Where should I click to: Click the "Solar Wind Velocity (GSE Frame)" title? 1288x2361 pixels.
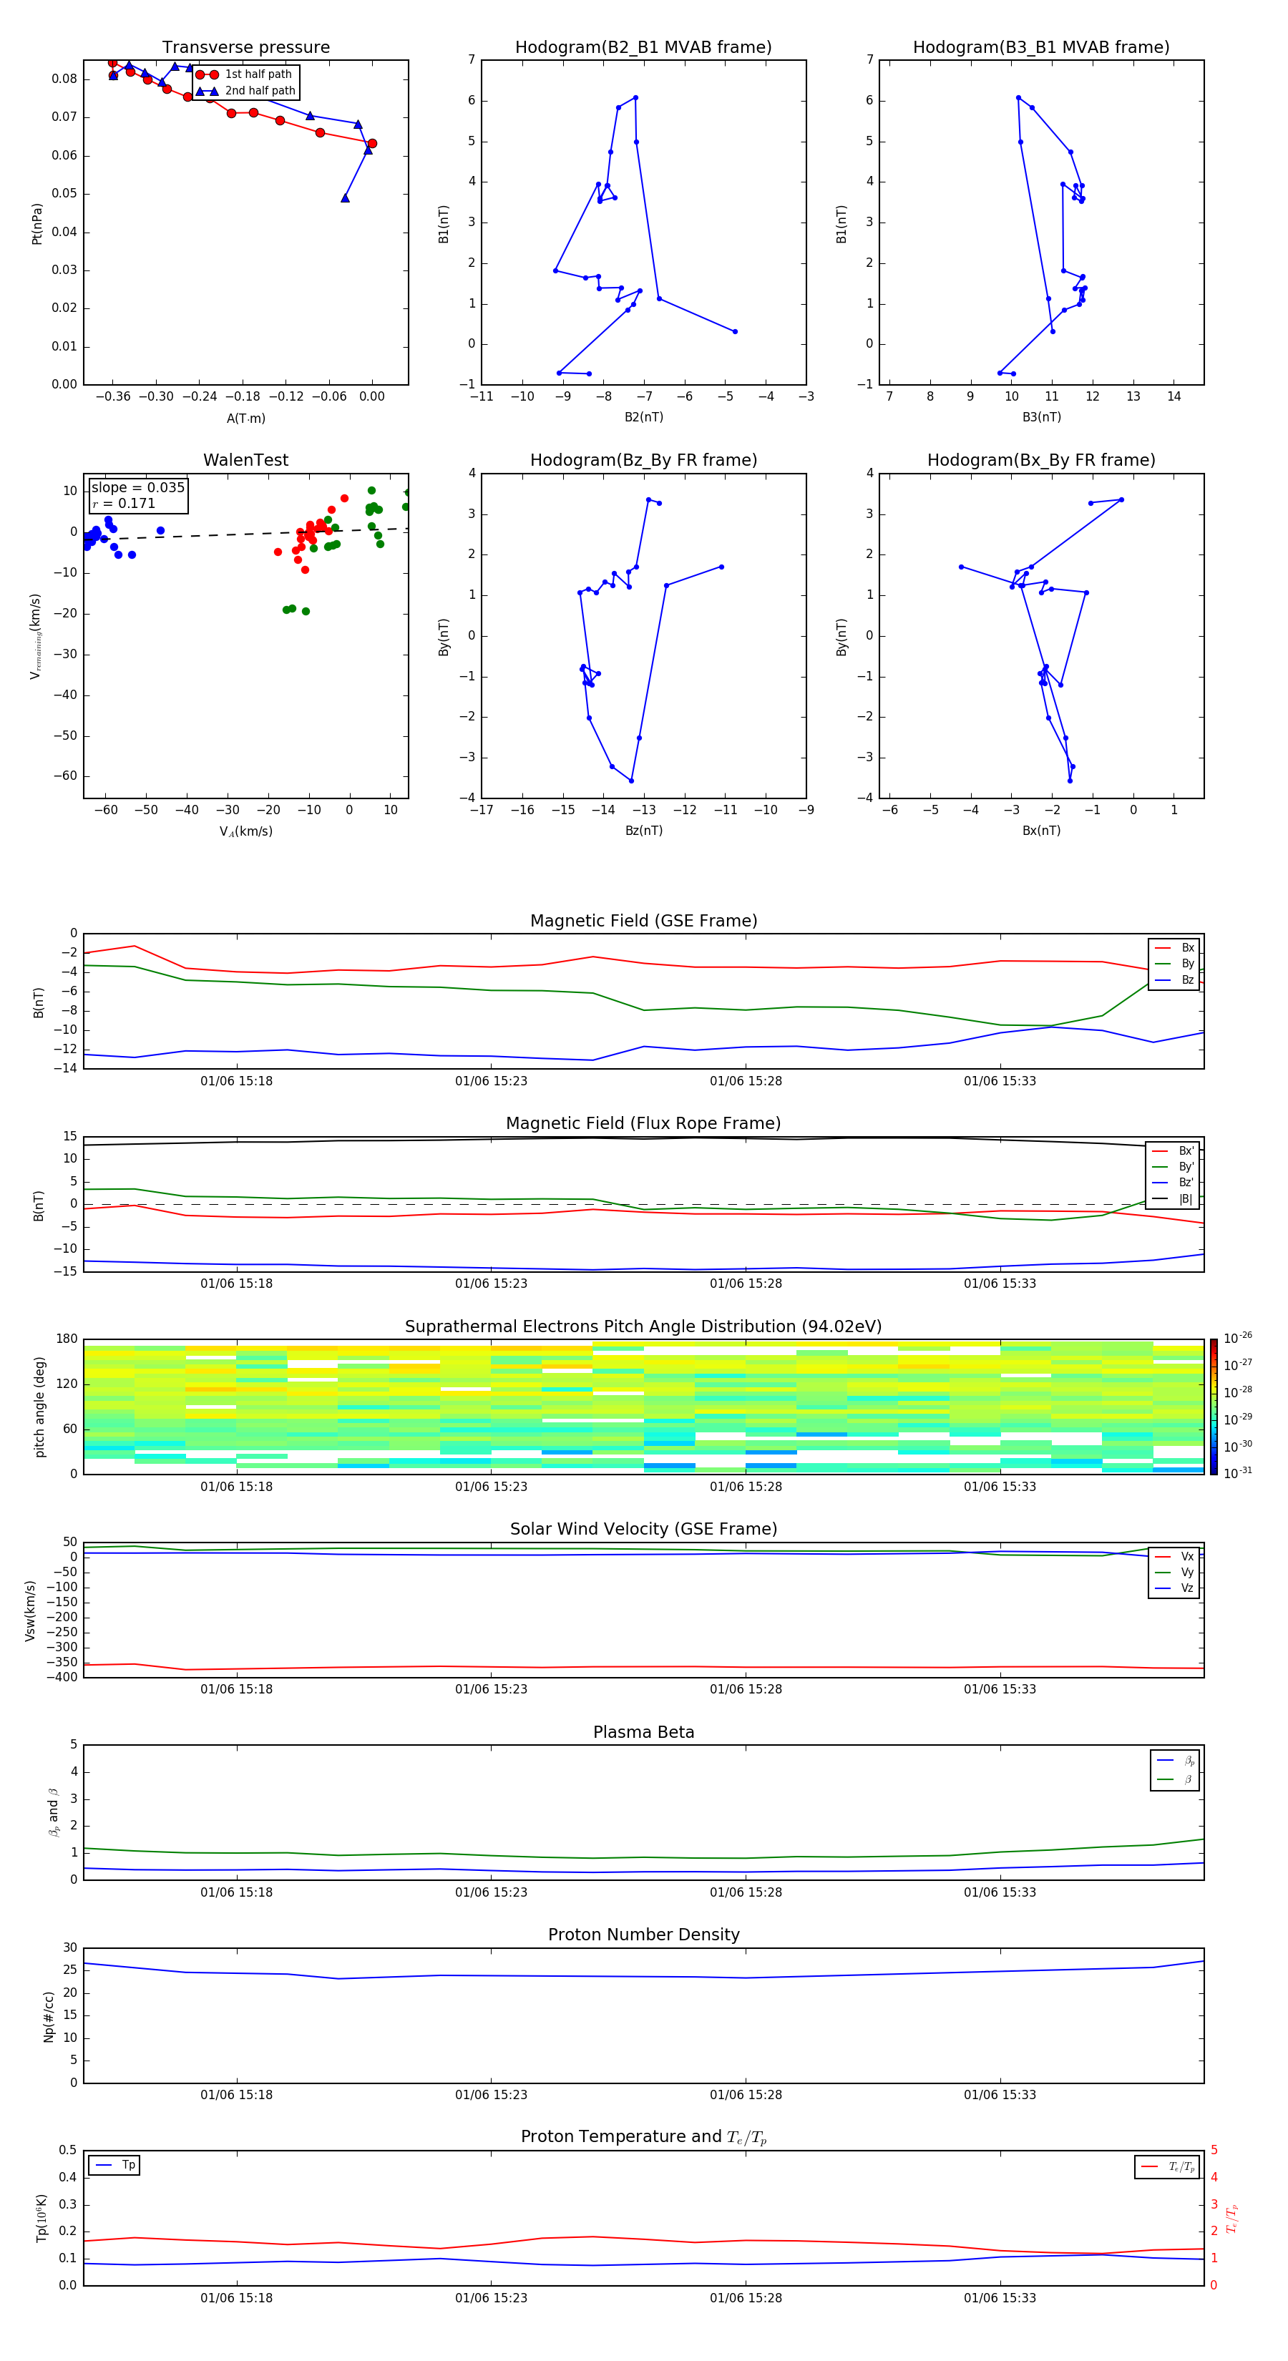[x=643, y=1529]
